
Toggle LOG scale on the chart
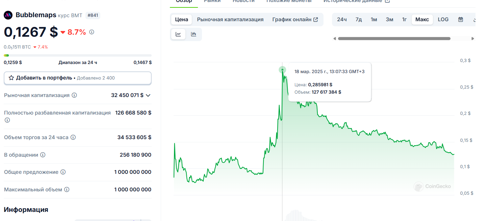coord(443,20)
